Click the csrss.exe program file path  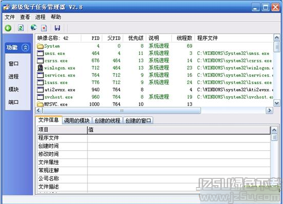234,60
